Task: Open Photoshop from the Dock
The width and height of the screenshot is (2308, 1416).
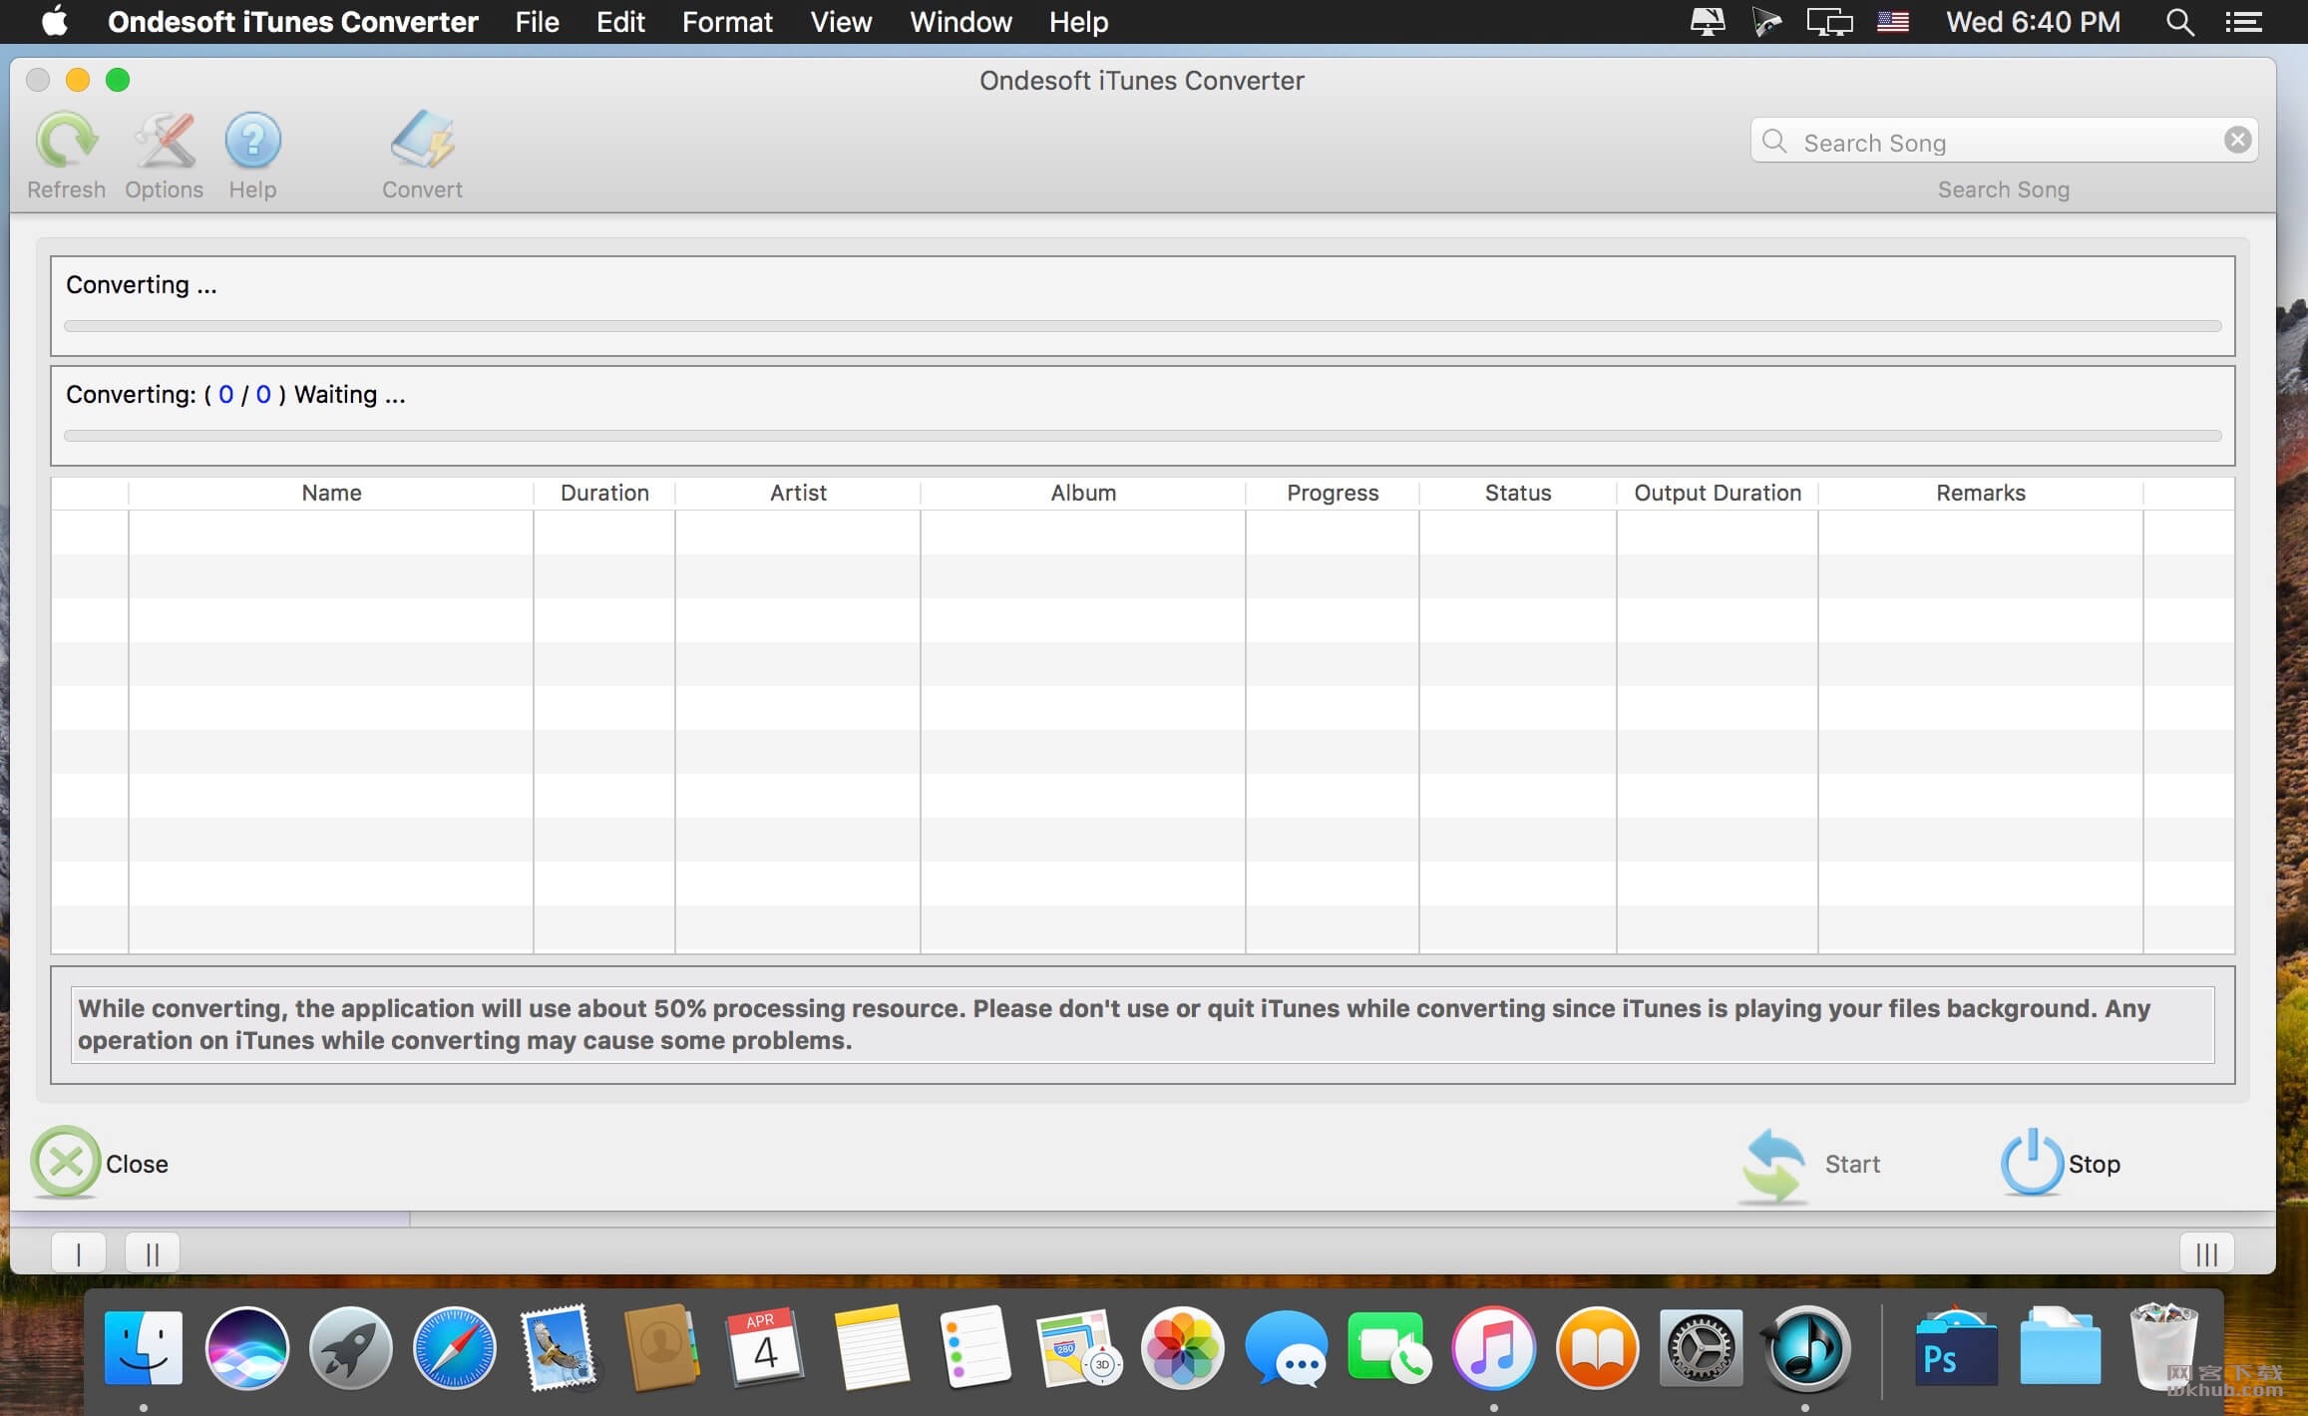Action: tap(1955, 1348)
